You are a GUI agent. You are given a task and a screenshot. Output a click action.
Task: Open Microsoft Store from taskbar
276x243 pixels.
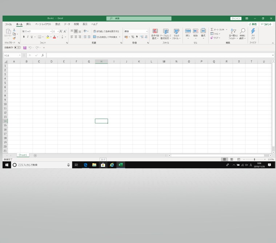coord(103,165)
